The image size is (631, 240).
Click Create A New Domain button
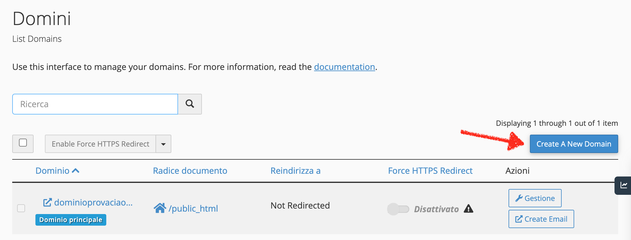[x=574, y=144]
